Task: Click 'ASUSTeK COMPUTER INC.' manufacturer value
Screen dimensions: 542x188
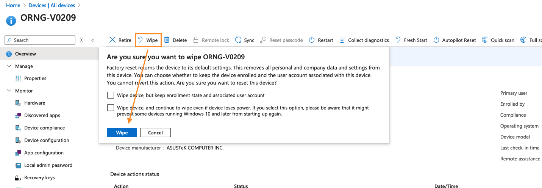Action: 195,148
